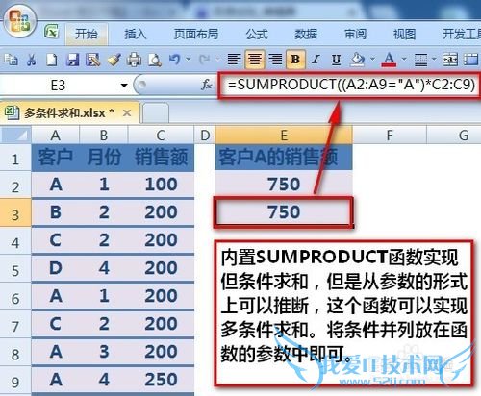This screenshot has height=396, width=481.
Task: Click the green Excel icon beside the 开始 tab
Action: (x=51, y=32)
